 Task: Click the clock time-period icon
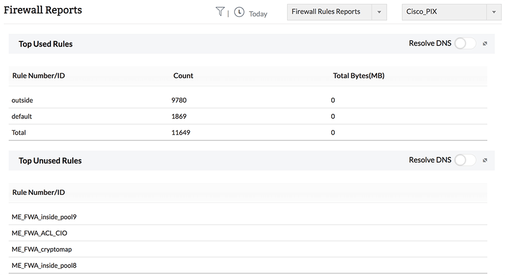point(239,12)
